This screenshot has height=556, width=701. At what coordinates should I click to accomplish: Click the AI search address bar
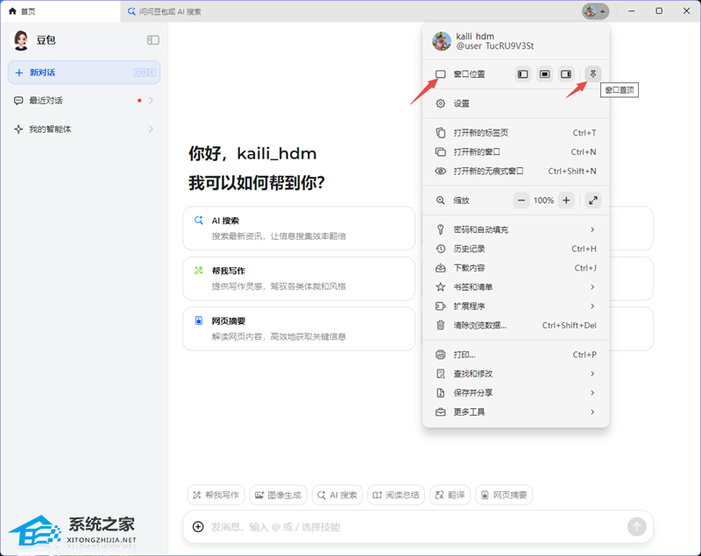349,11
